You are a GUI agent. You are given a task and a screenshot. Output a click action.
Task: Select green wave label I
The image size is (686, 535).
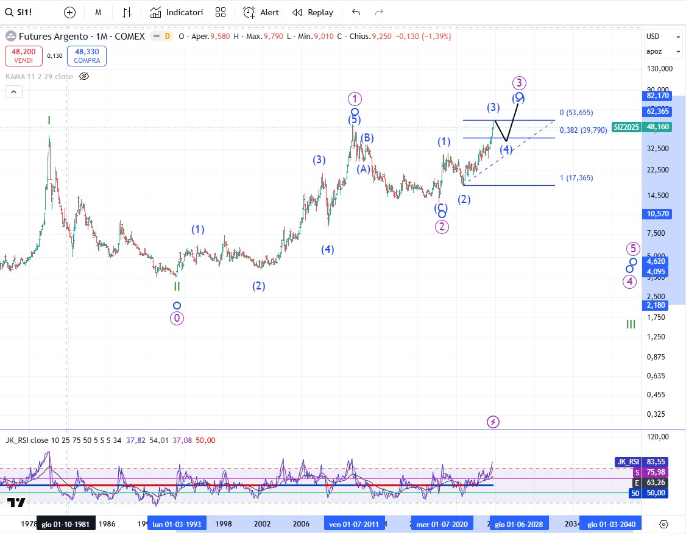coord(49,120)
